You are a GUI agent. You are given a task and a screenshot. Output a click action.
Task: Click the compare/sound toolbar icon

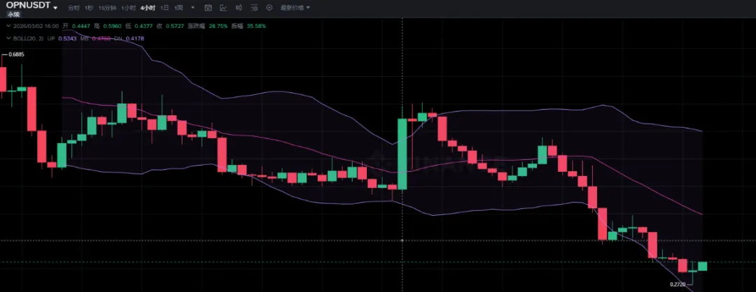click(x=239, y=8)
